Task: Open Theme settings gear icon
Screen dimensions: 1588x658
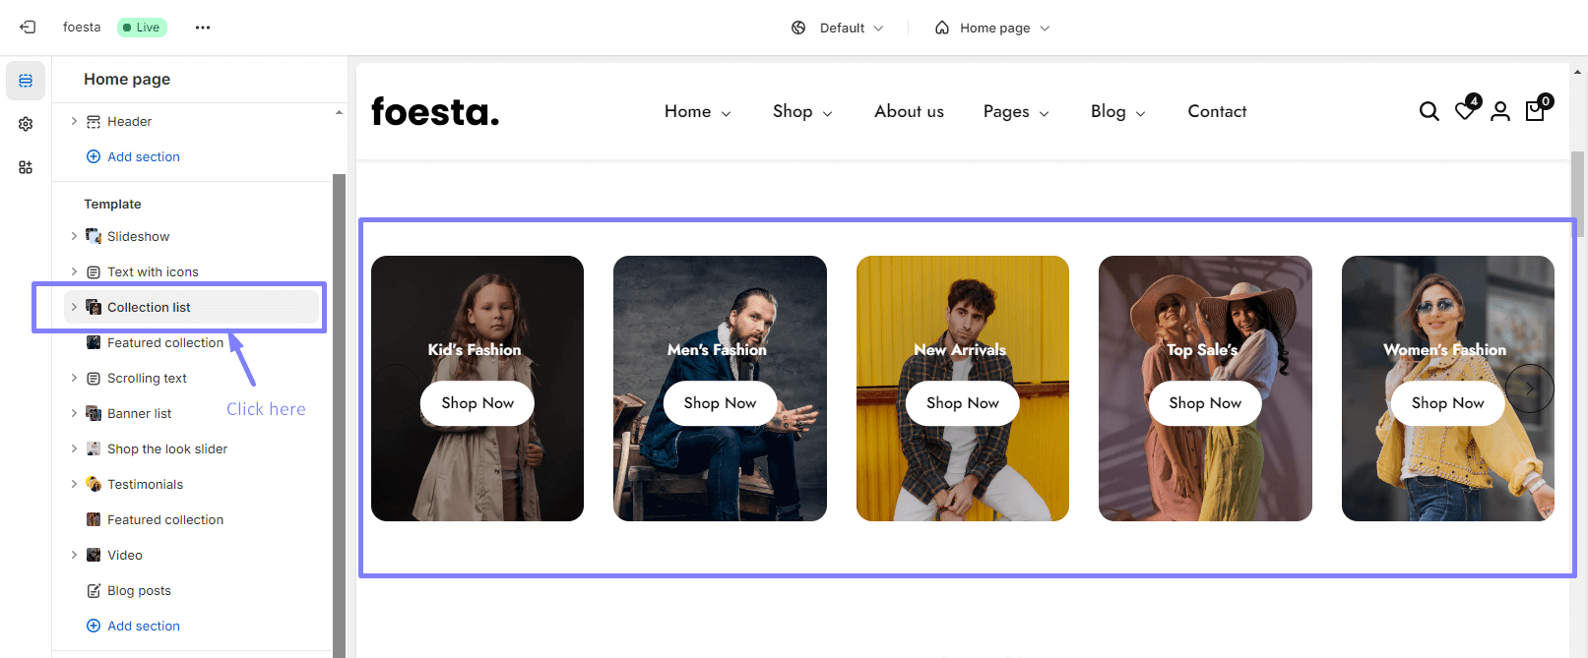Action: (x=26, y=124)
